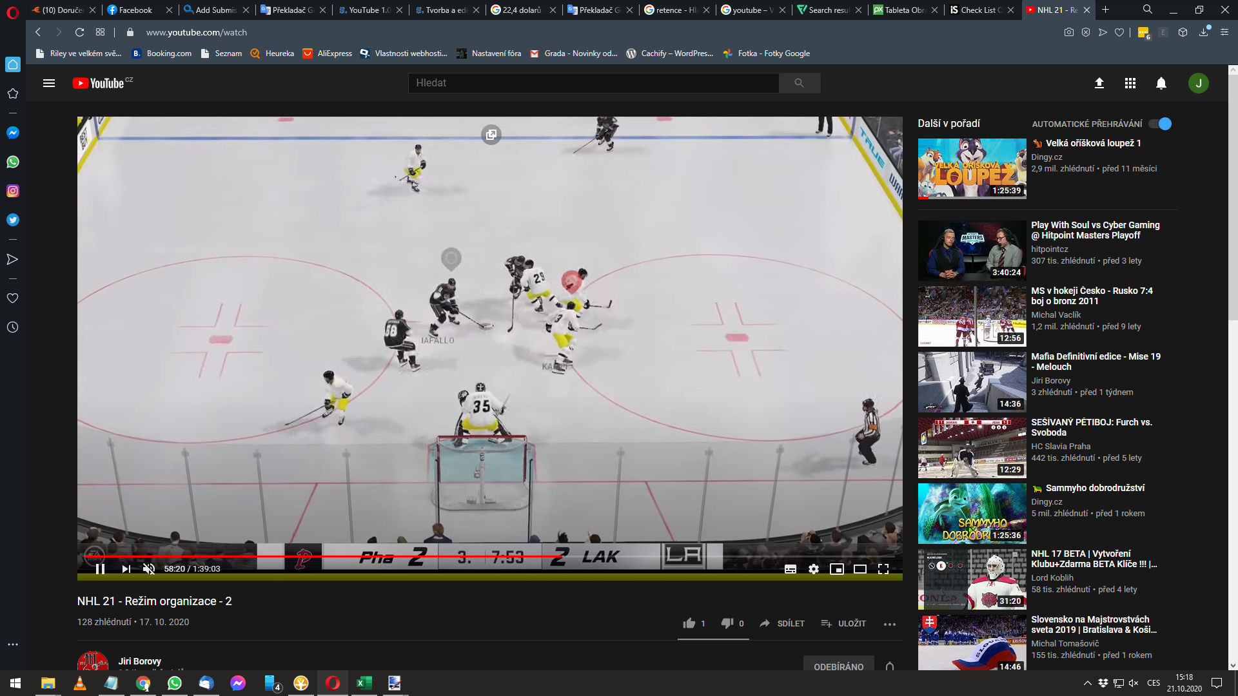Open Velká oříšková loupež thumbnail
1238x696 pixels.
click(972, 169)
